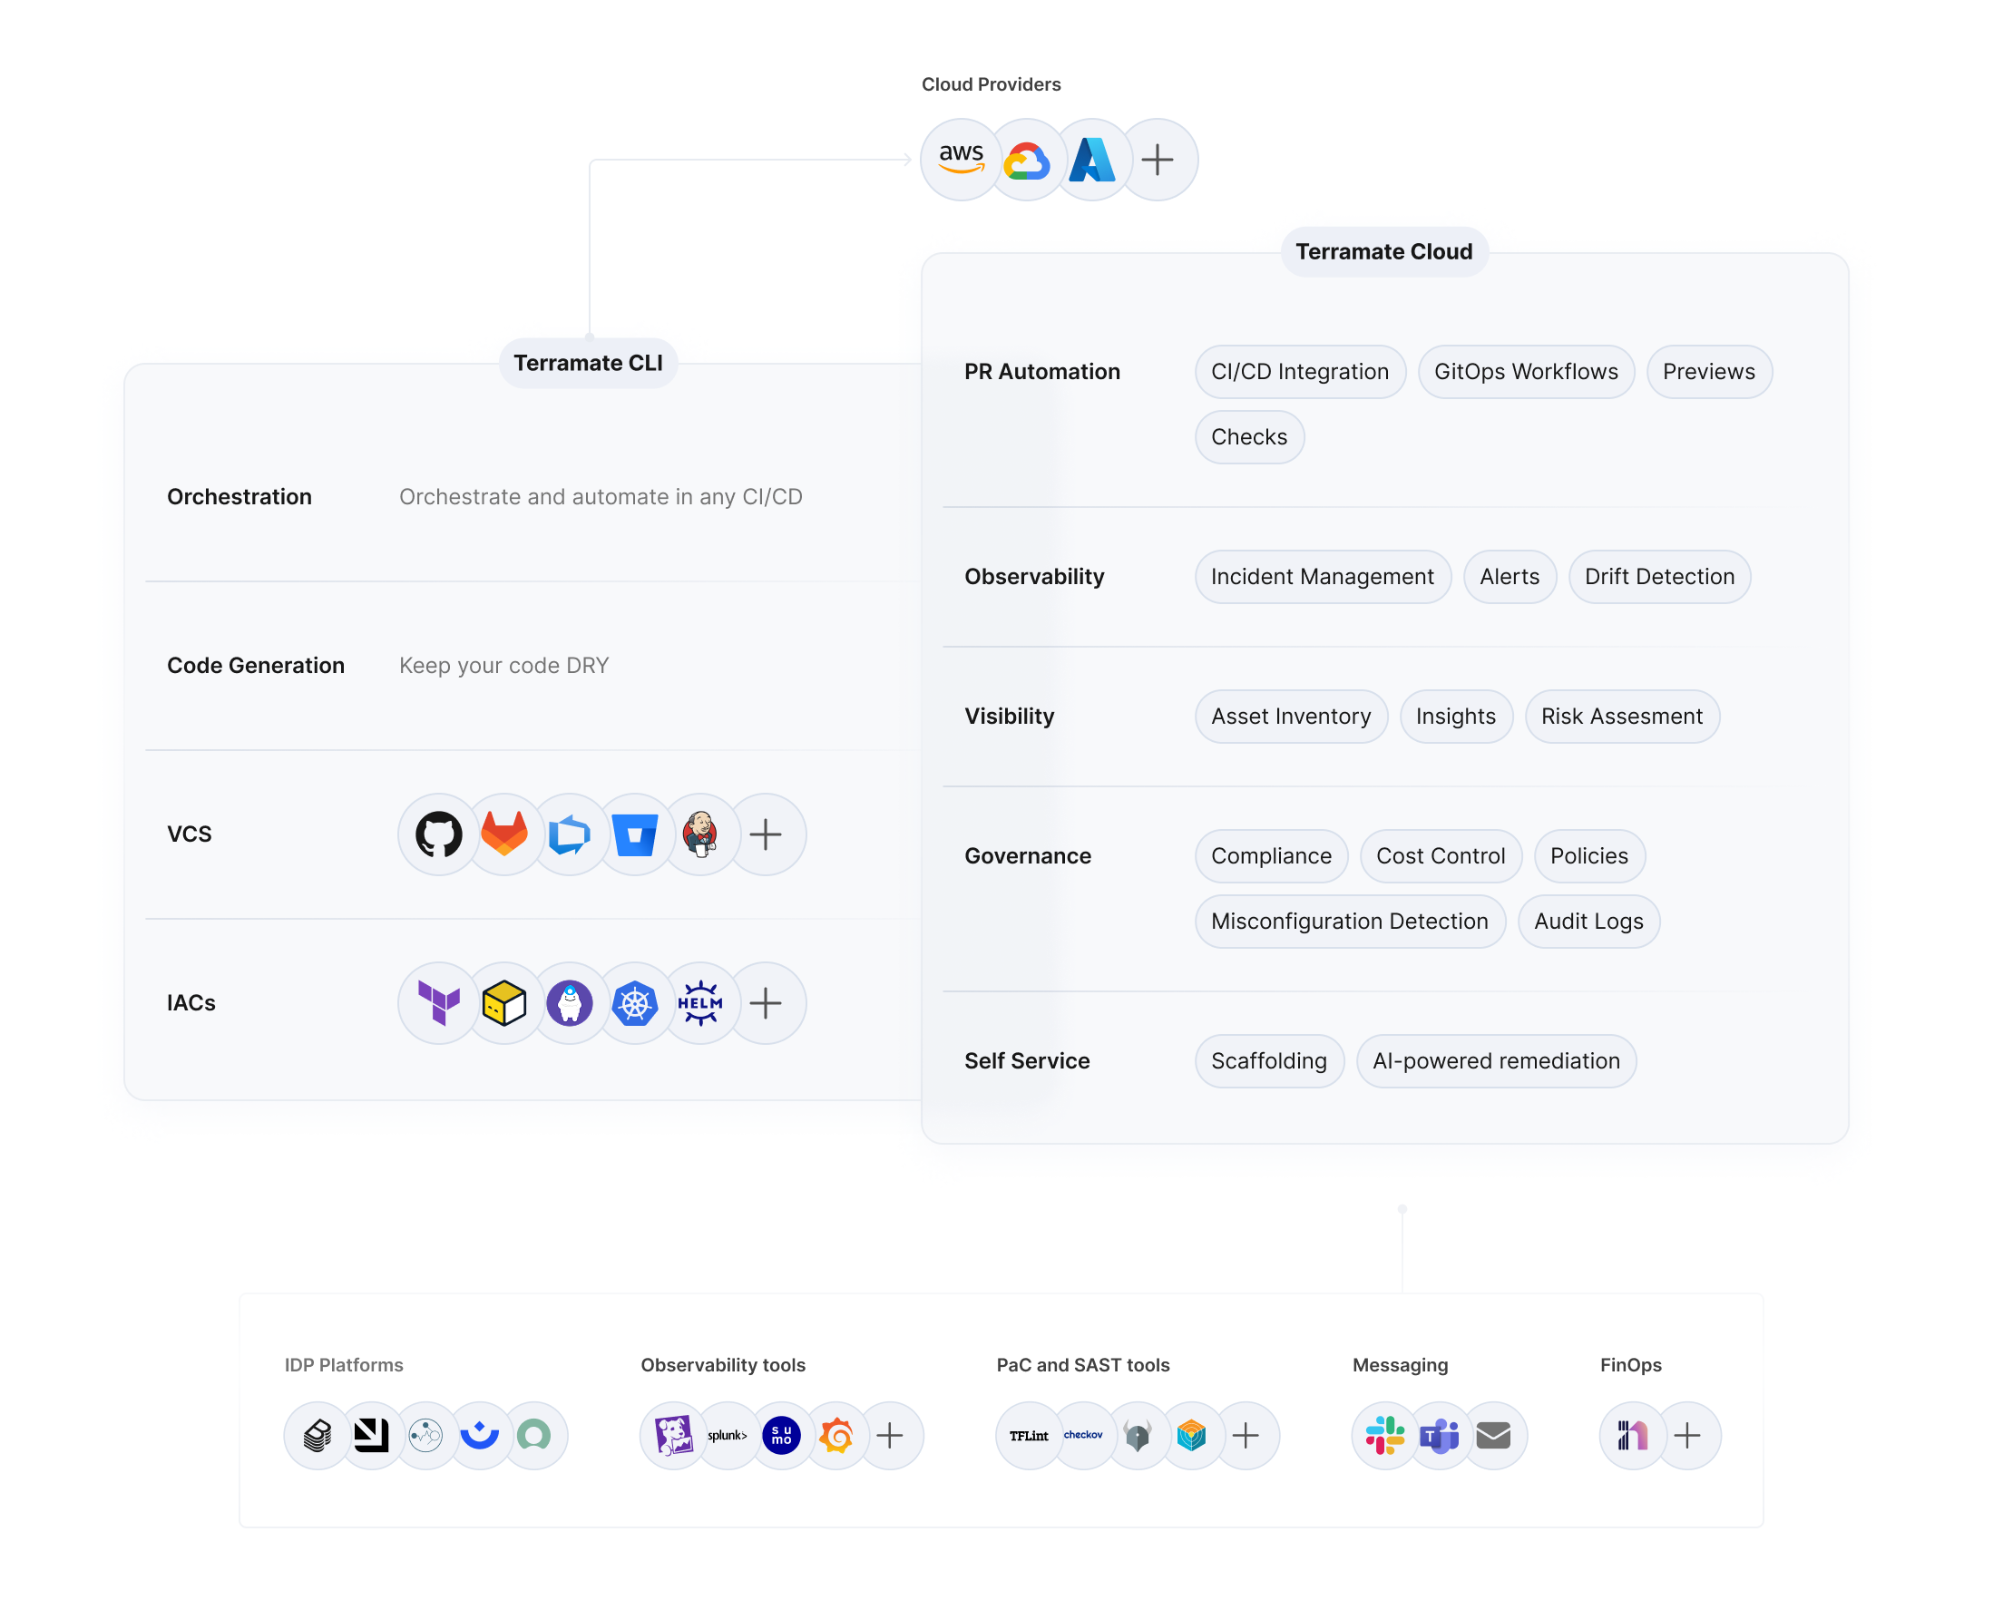Click the Slack icon under Messaging
Viewport: 2003px width, 1600px height.
click(x=1384, y=1436)
